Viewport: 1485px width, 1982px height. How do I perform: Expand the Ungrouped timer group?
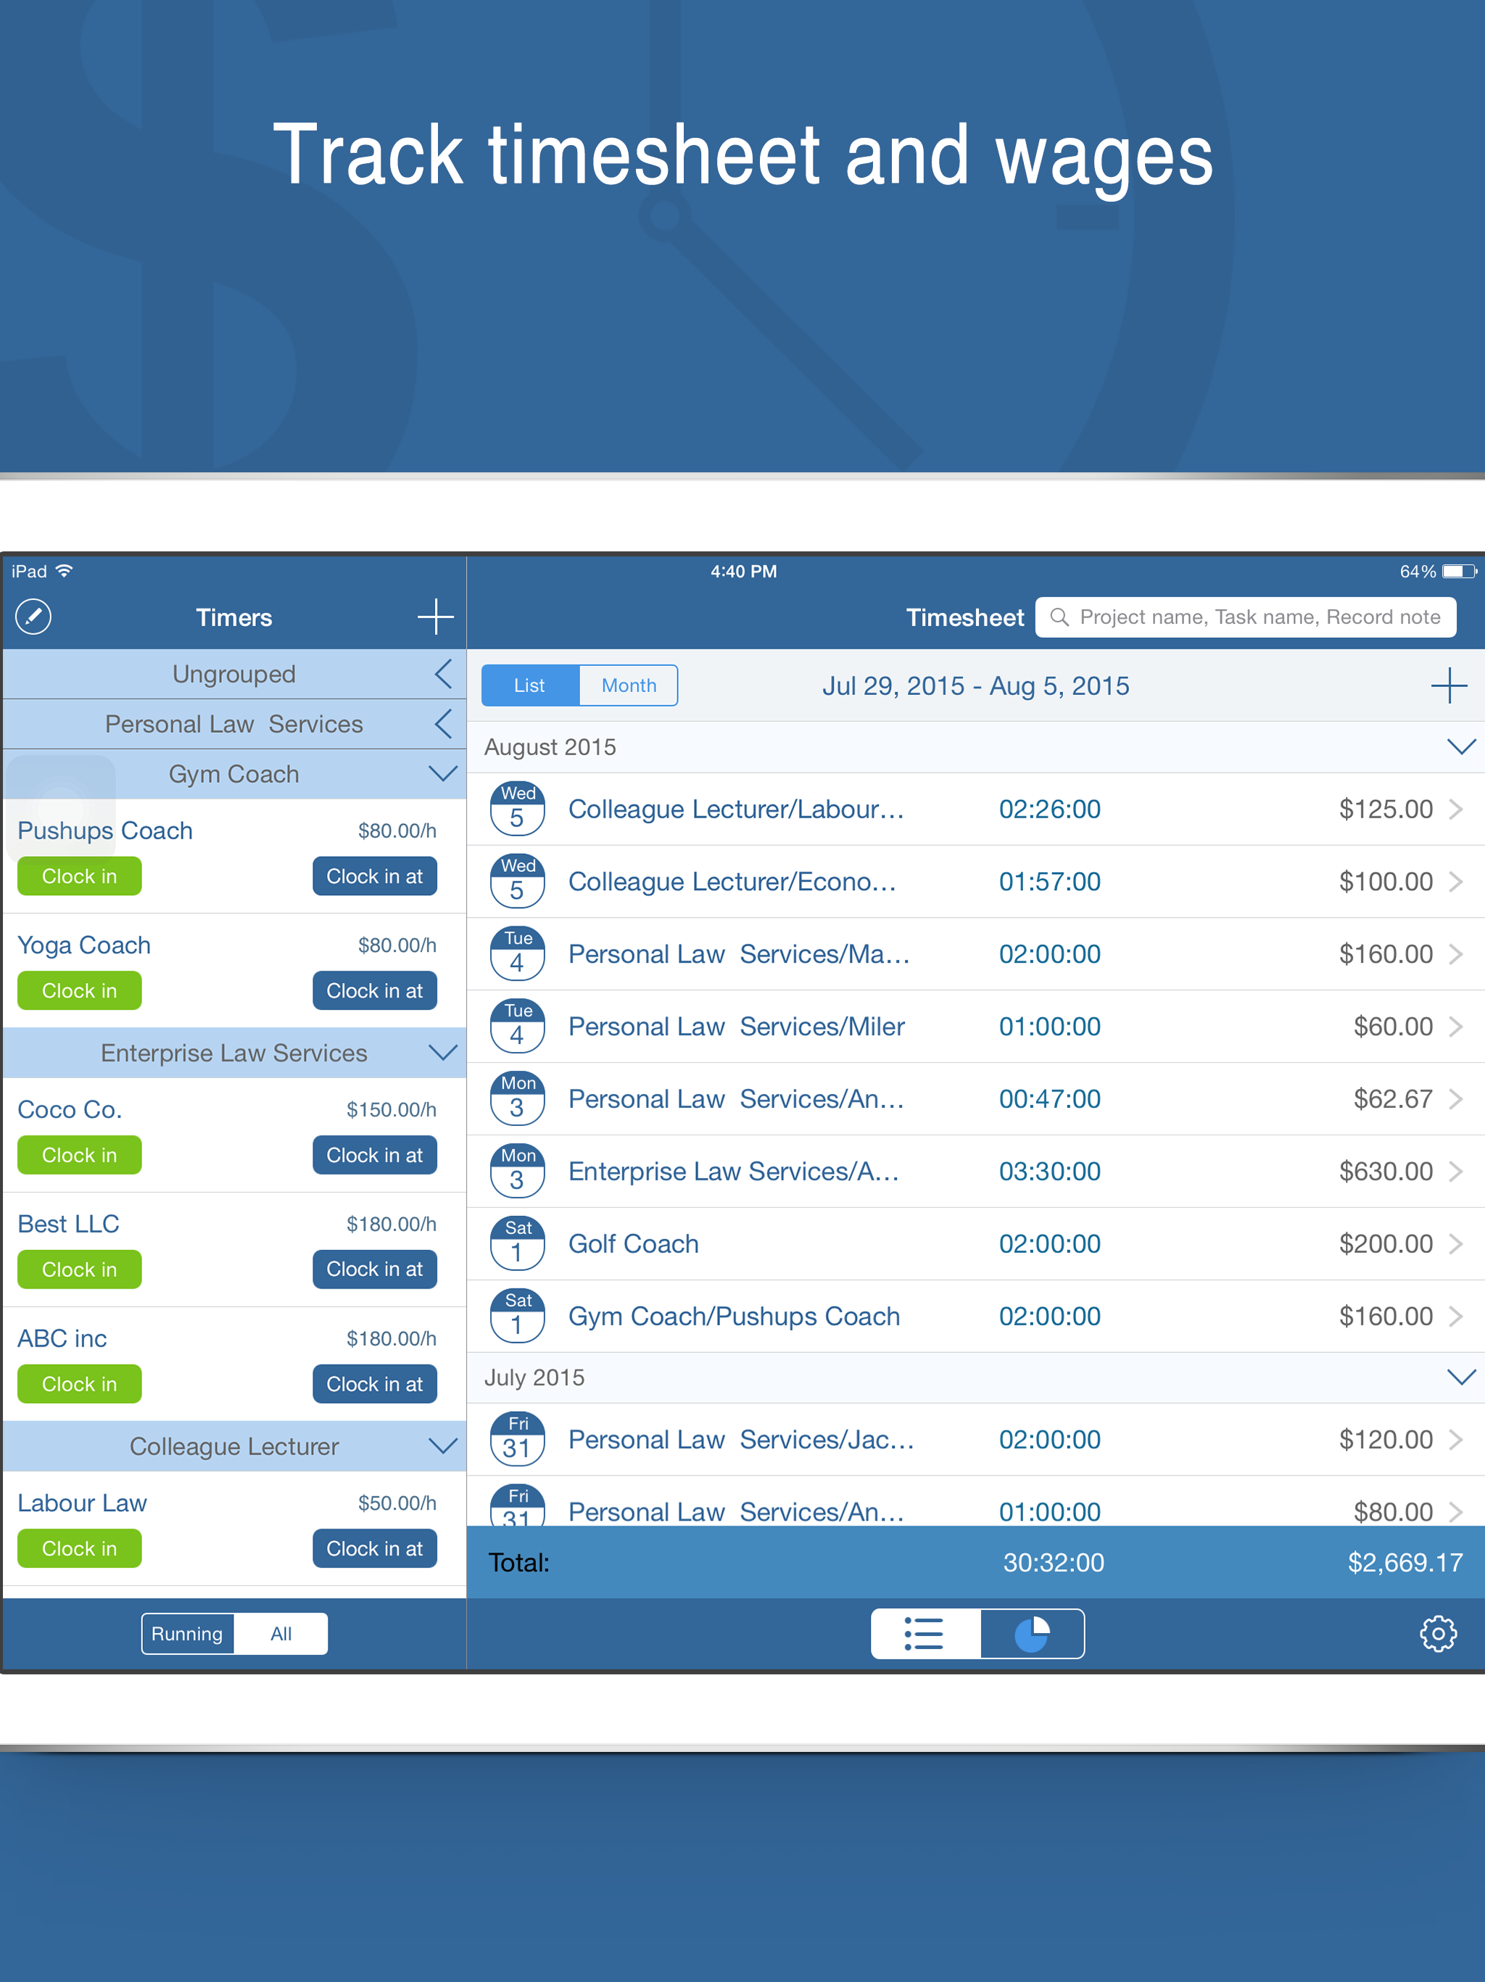(442, 674)
